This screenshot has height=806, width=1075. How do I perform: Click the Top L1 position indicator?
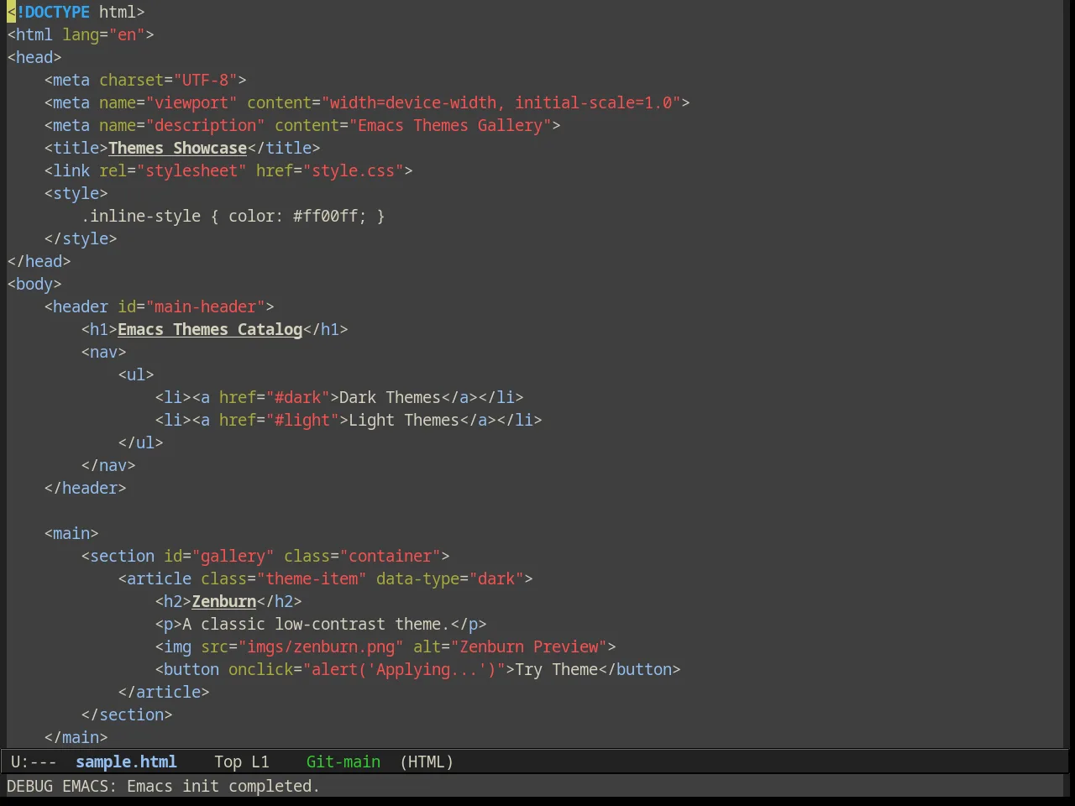pos(242,762)
